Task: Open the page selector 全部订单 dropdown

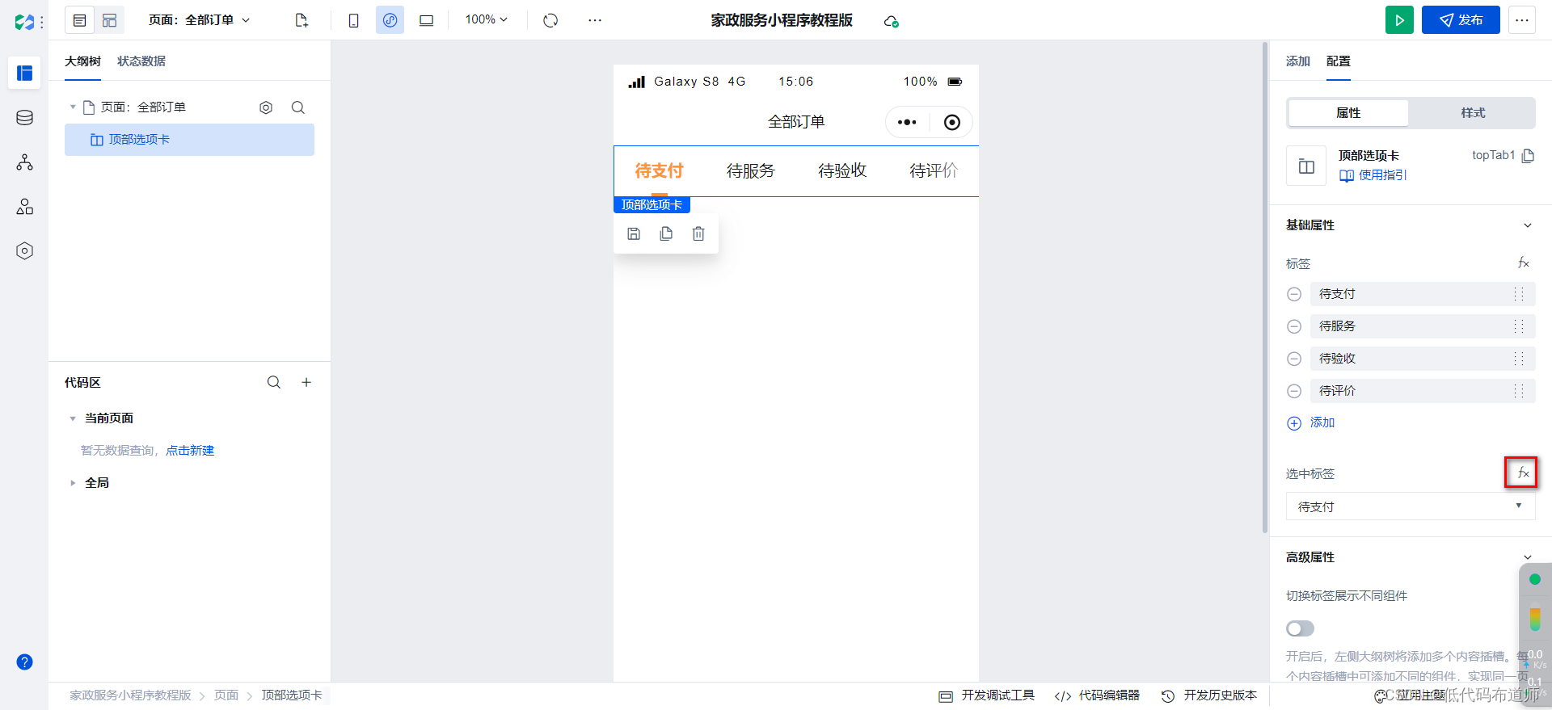Action: [x=200, y=20]
